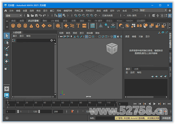Expand the shelf scroll down arrow
Image resolution: width=175 pixels, height=124 pixels.
[170, 28]
